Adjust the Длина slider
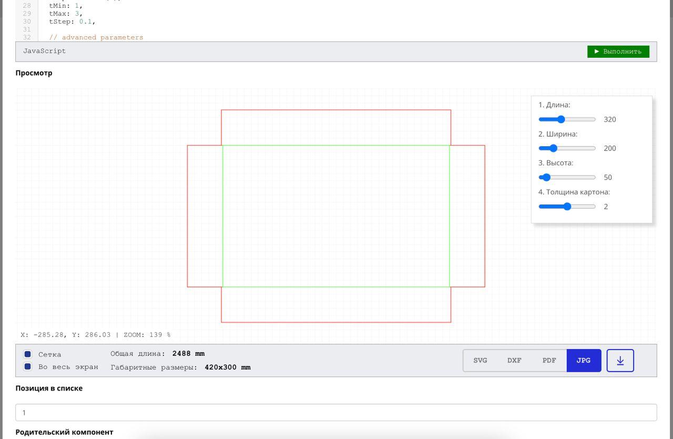Screen dimensions: 673x439 coord(561,119)
